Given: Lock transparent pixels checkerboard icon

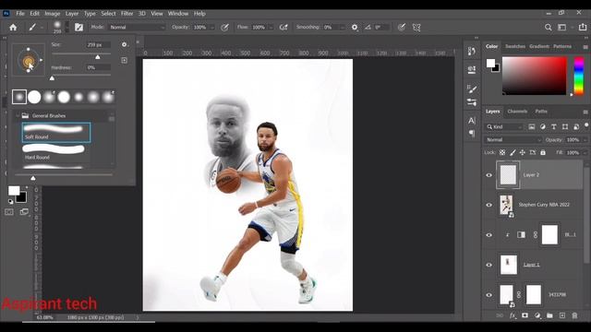Looking at the screenshot, I should [502, 152].
